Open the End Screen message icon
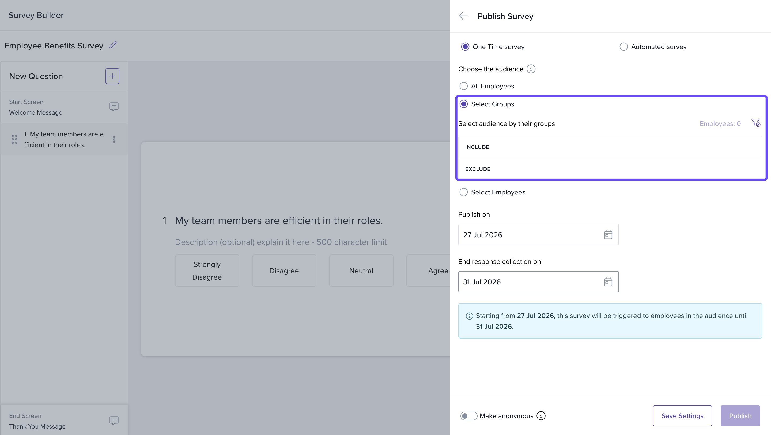Image resolution: width=771 pixels, height=435 pixels. click(114, 421)
